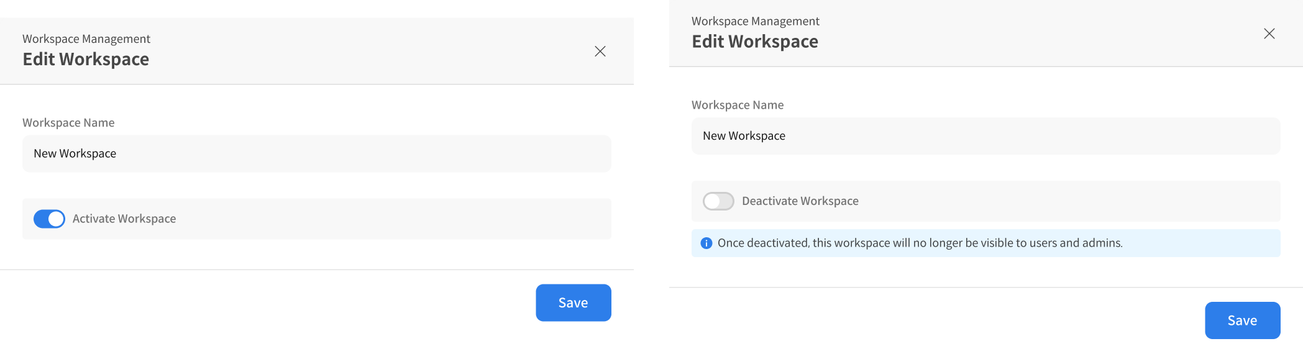The height and width of the screenshot is (354, 1303).
Task: Turn off the blue Activate Workspace switch
Action: click(49, 219)
